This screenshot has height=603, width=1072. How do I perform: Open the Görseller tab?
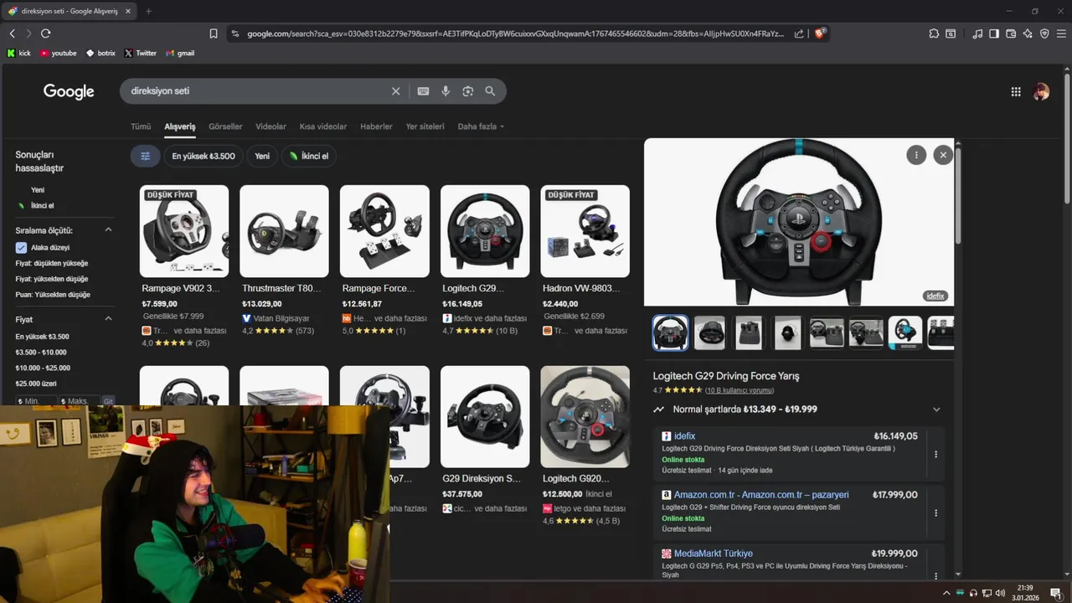[225, 126]
